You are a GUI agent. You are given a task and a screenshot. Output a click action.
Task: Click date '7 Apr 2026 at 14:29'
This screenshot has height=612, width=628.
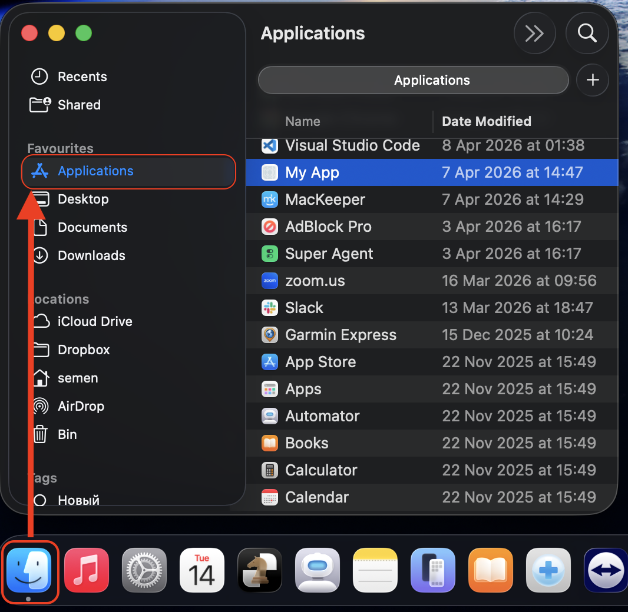(513, 199)
